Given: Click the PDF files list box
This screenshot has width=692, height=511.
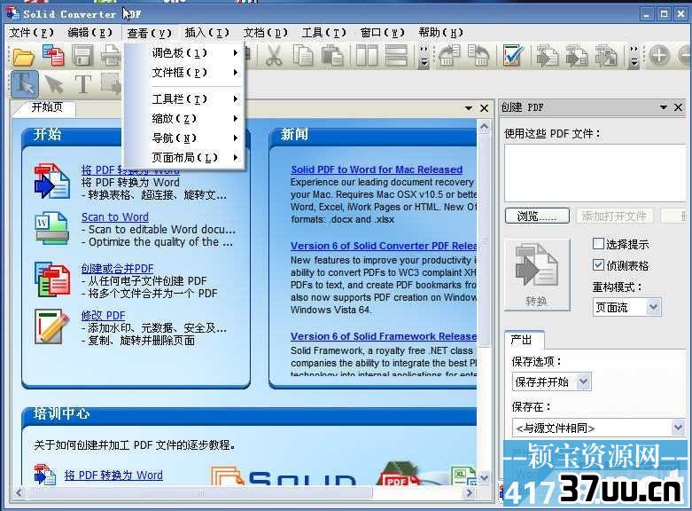Looking at the screenshot, I should [x=595, y=174].
